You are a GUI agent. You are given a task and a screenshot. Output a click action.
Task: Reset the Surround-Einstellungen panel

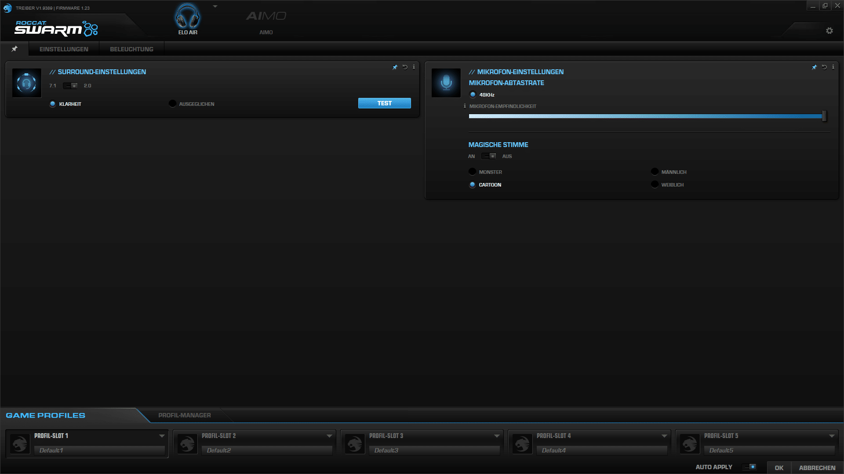pyautogui.click(x=405, y=67)
